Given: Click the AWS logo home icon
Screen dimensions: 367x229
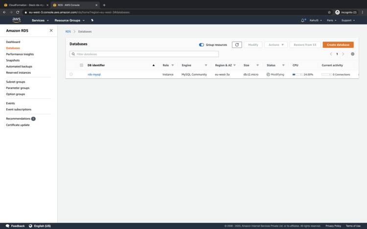Looking at the screenshot, I should point(17,21).
